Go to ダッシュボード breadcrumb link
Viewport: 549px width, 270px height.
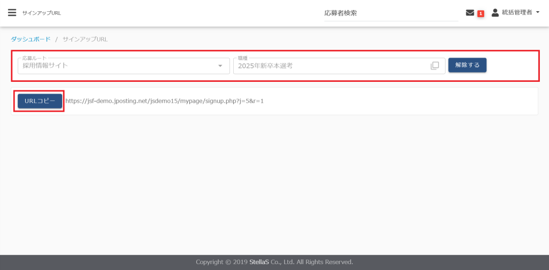[x=31, y=39]
